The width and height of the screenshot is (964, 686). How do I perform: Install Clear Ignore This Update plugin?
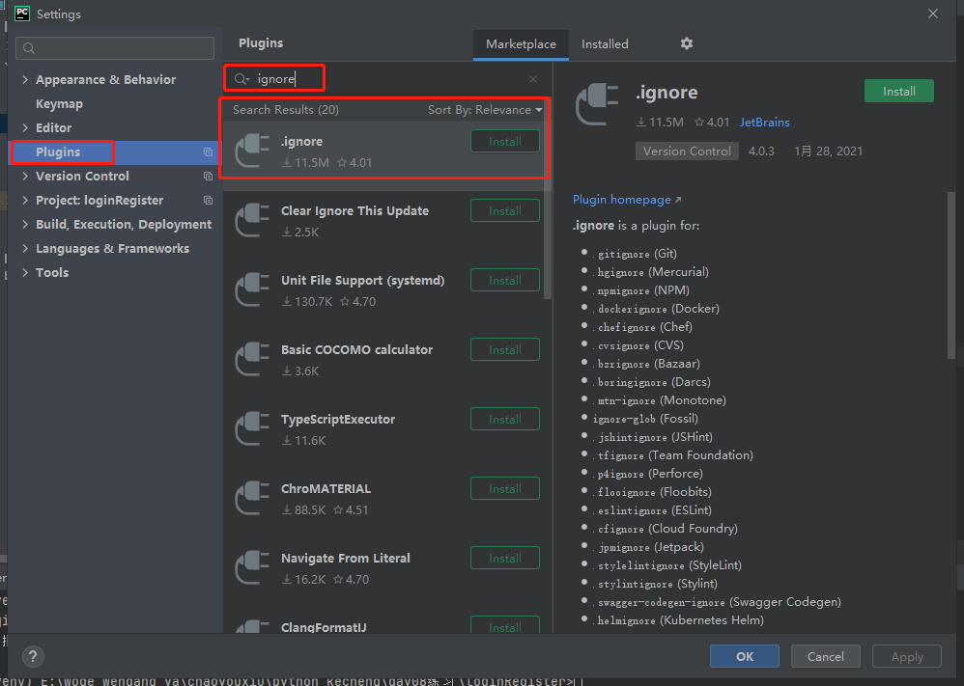point(505,210)
